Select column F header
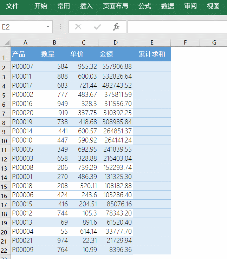 click(x=185, y=42)
